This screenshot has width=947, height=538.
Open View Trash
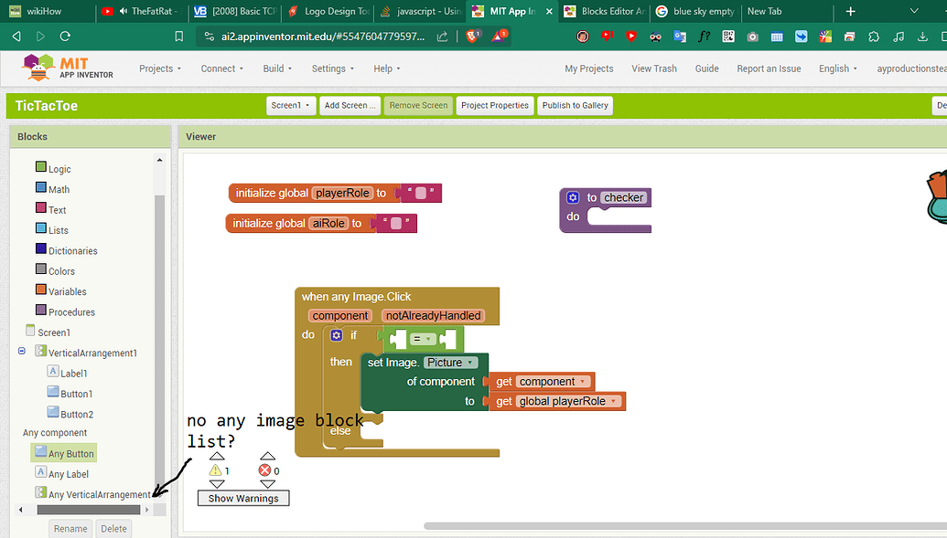click(654, 69)
